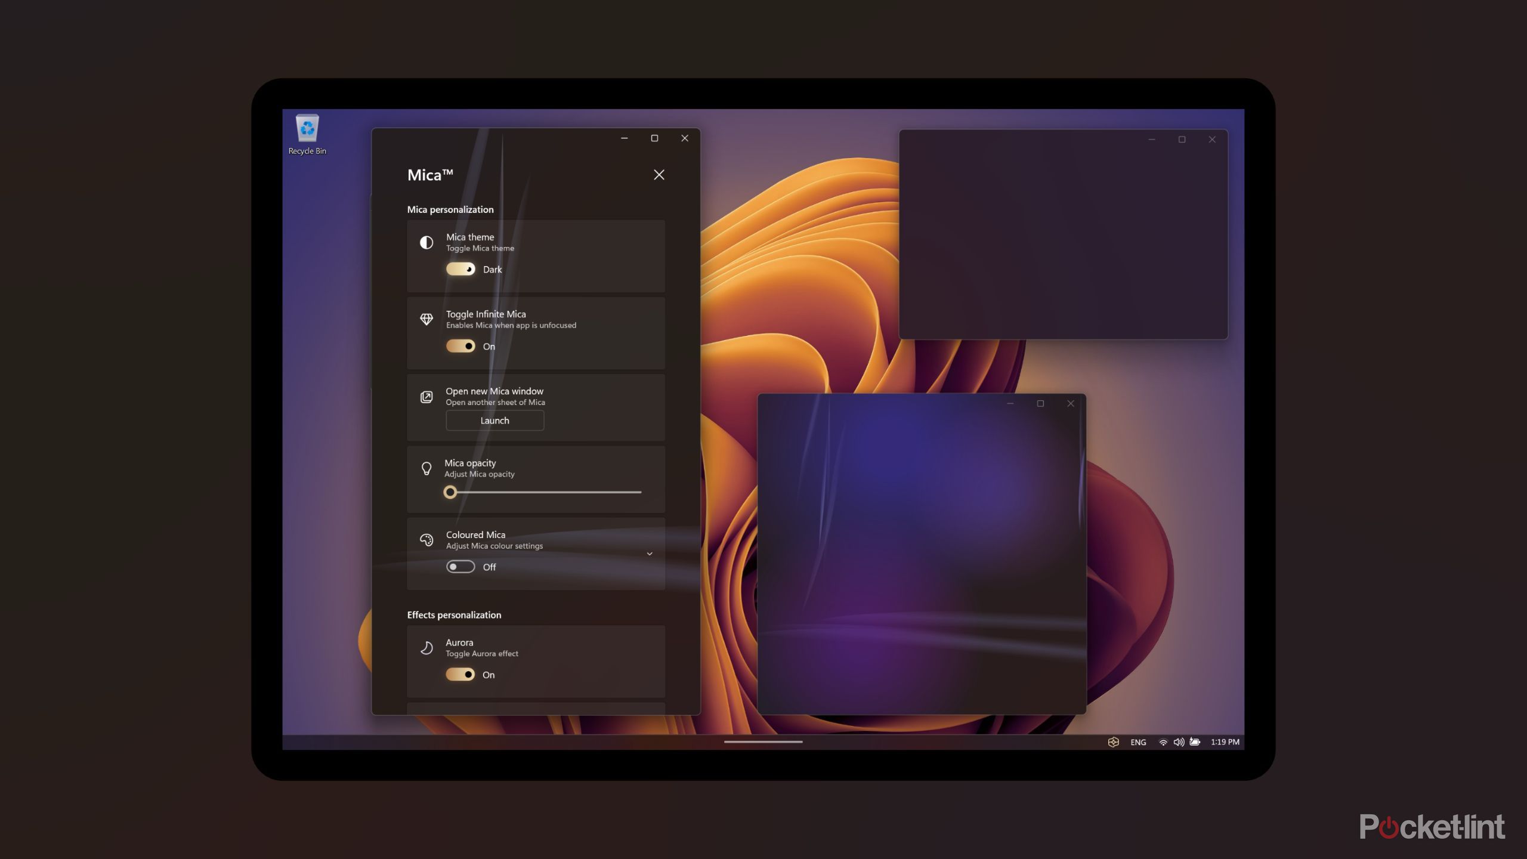Toggle the Mica theme Dark switch
This screenshot has width=1527, height=859.
coord(460,269)
